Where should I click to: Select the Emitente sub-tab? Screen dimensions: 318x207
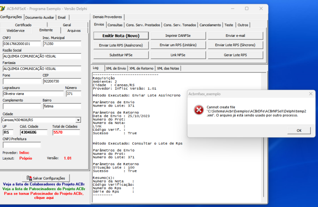46,30
